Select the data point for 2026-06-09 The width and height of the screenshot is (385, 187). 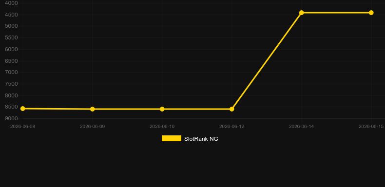[92, 109]
